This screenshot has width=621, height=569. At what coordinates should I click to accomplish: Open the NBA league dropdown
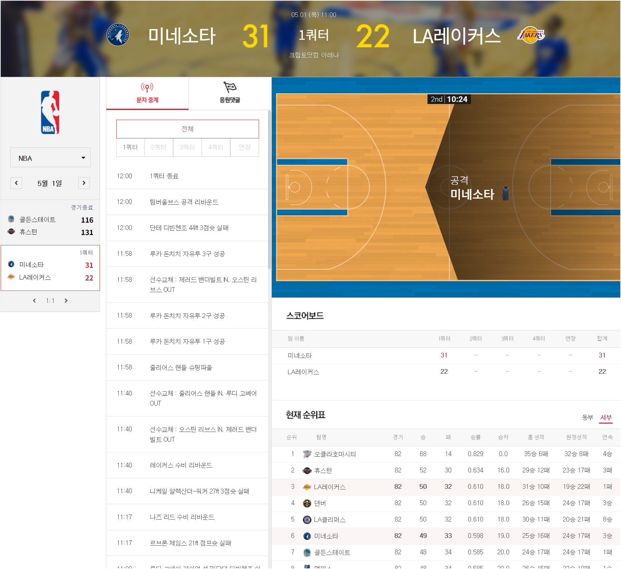tap(50, 158)
